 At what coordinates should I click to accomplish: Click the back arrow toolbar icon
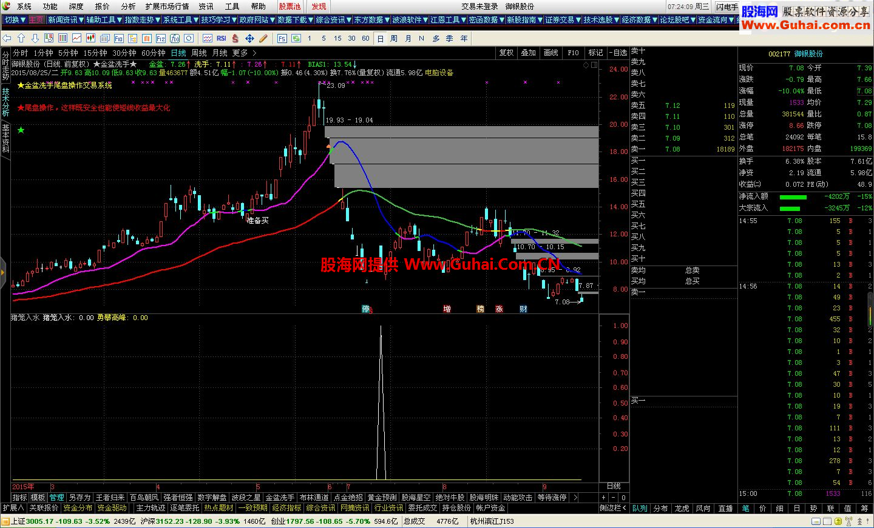7,38
